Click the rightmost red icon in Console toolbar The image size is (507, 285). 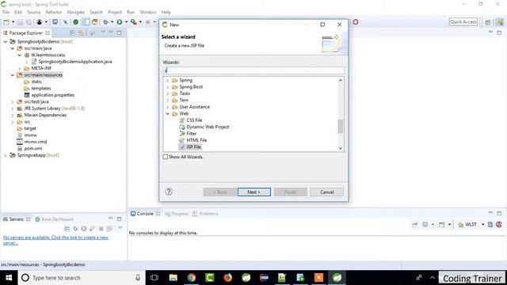(x=499, y=225)
